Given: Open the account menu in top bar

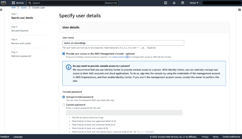Looking at the screenshot, I should click(222, 3).
